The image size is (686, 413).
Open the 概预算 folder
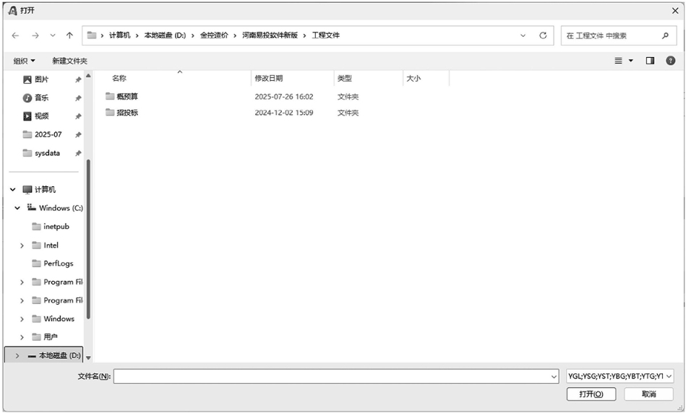pos(127,96)
